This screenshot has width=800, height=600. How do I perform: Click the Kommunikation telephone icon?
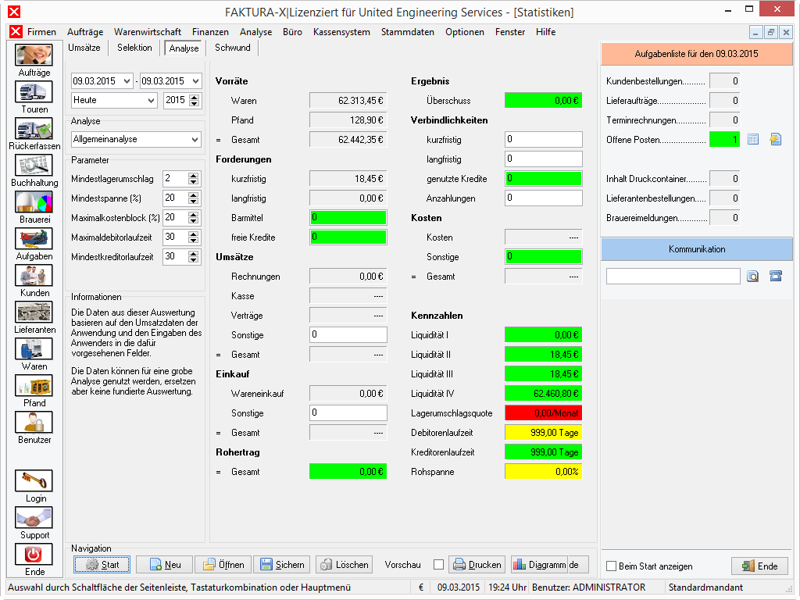pos(776,277)
